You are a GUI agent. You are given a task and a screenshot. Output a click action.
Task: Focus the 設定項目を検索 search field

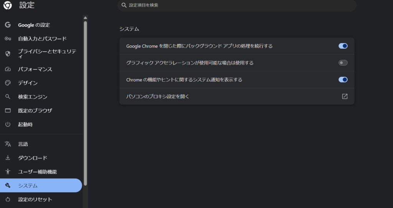tap(237, 5)
